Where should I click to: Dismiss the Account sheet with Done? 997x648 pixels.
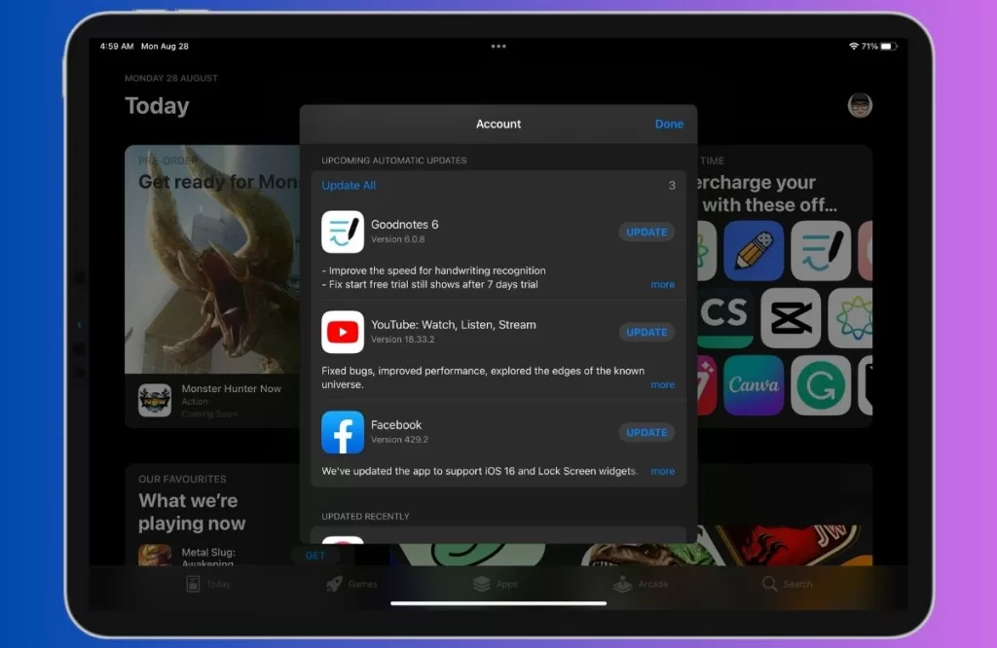click(x=669, y=124)
